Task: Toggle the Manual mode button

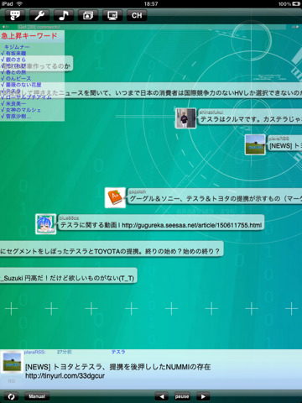Action: [x=37, y=396]
